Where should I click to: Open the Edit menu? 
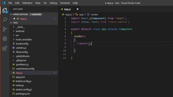pos(17,3)
